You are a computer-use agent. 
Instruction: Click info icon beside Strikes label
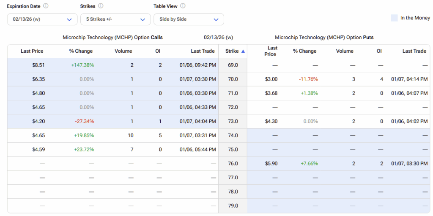pos(100,6)
